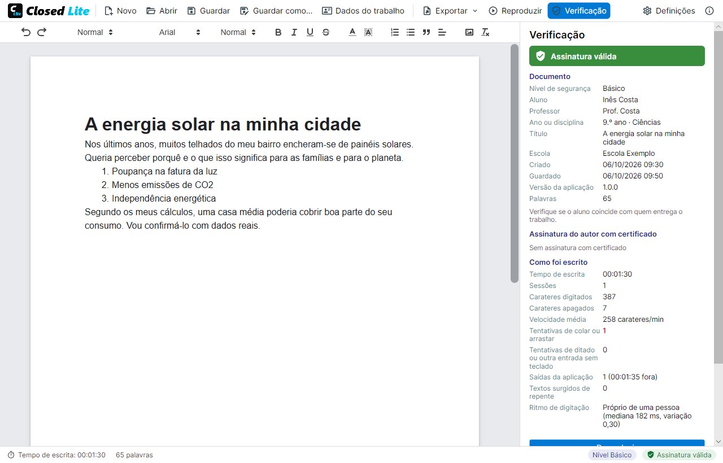Click the document editor scrollbar

coord(514,164)
